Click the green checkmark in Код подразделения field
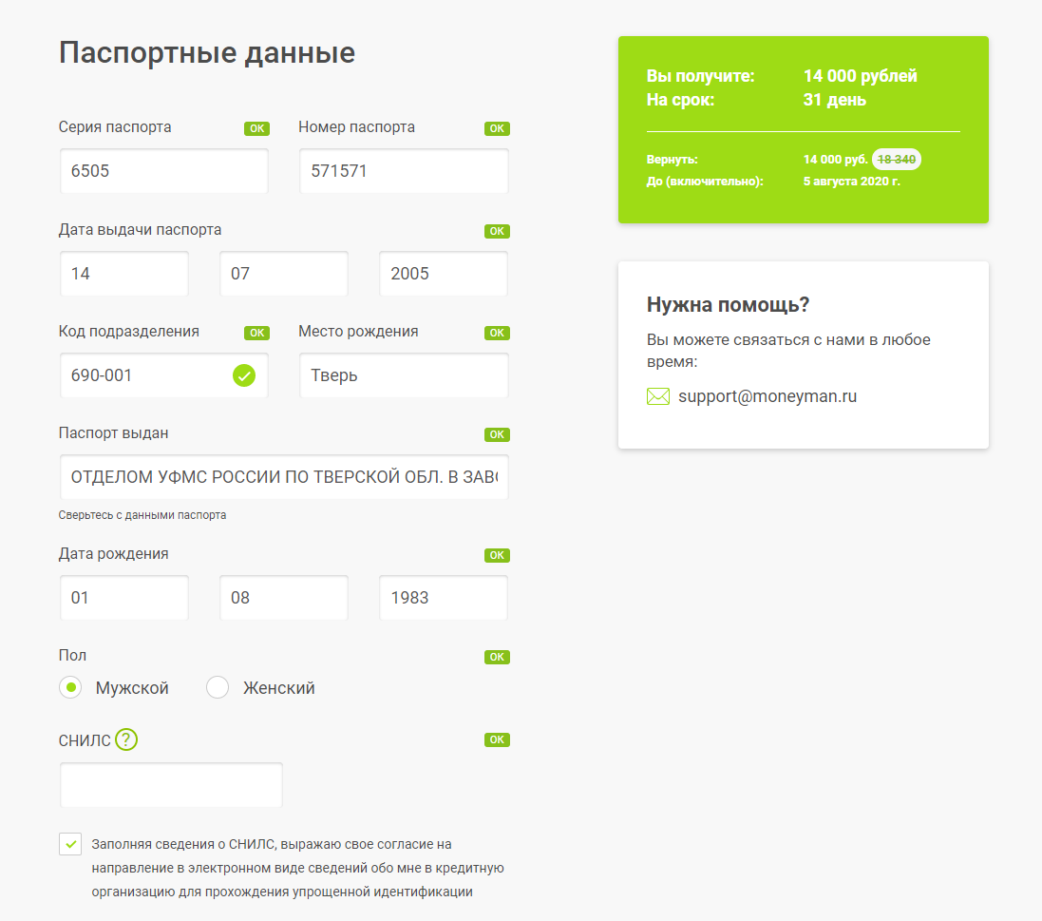Screen dimensions: 1042x921 pyautogui.click(x=244, y=375)
